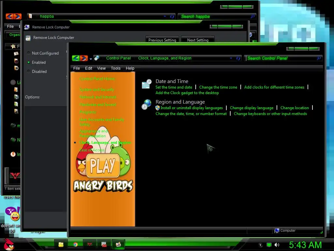Click the Date and Time clock icon
The width and height of the screenshot is (334, 251).
[146, 84]
